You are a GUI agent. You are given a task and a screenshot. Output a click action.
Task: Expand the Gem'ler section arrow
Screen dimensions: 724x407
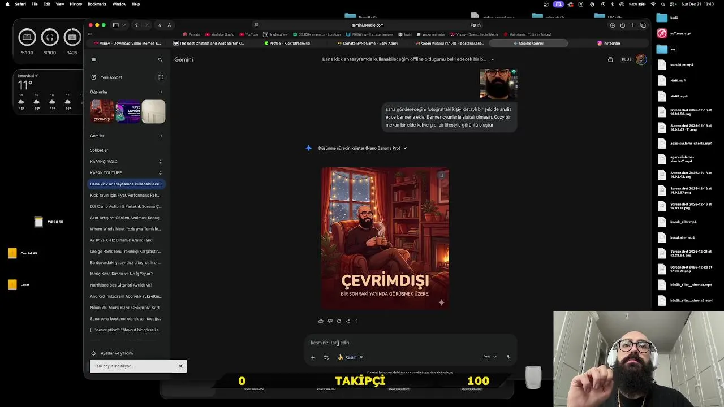pyautogui.click(x=161, y=136)
